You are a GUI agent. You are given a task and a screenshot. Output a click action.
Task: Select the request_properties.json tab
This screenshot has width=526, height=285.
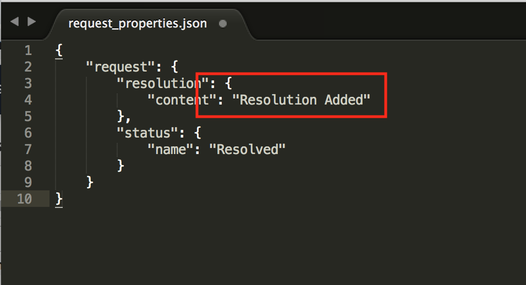138,24
